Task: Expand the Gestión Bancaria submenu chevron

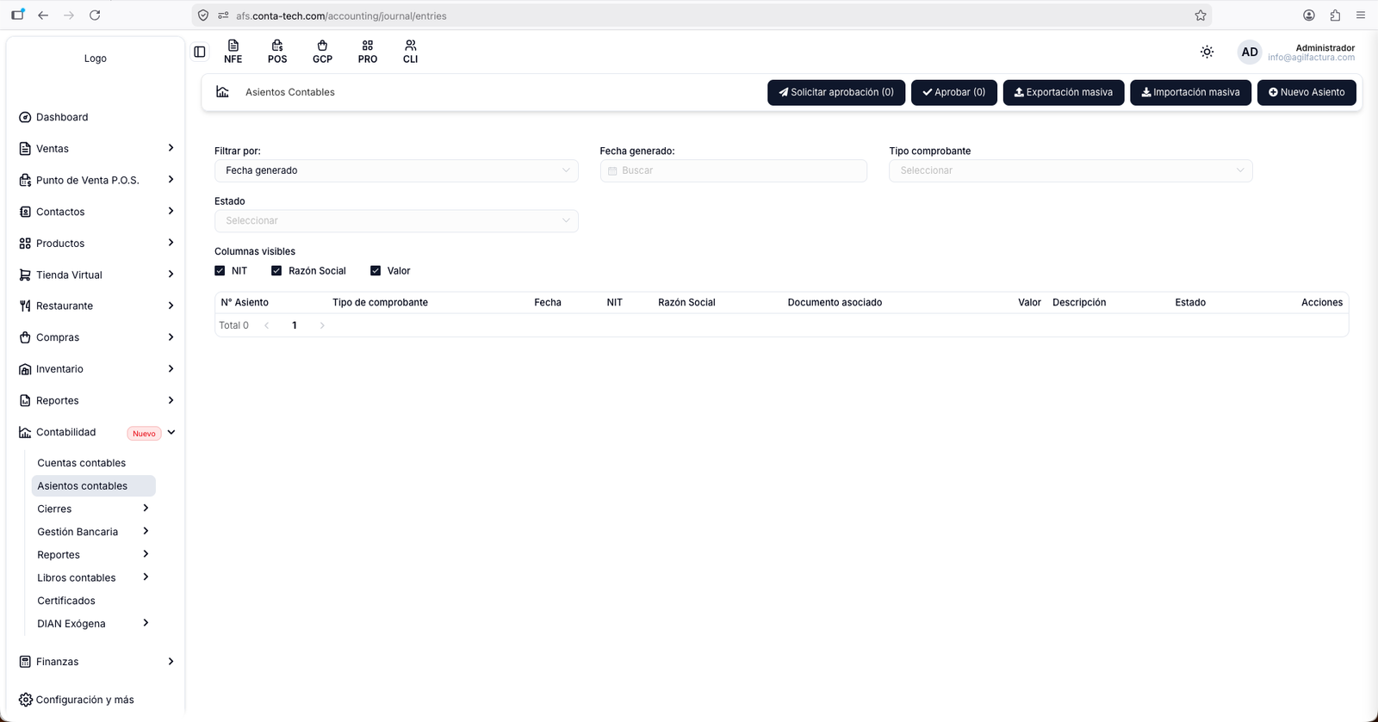Action: [146, 531]
